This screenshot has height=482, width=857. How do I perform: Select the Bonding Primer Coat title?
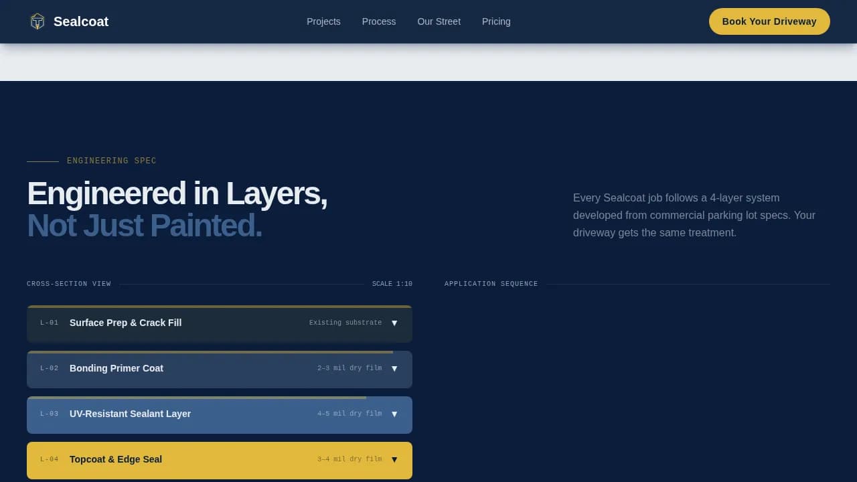116,368
